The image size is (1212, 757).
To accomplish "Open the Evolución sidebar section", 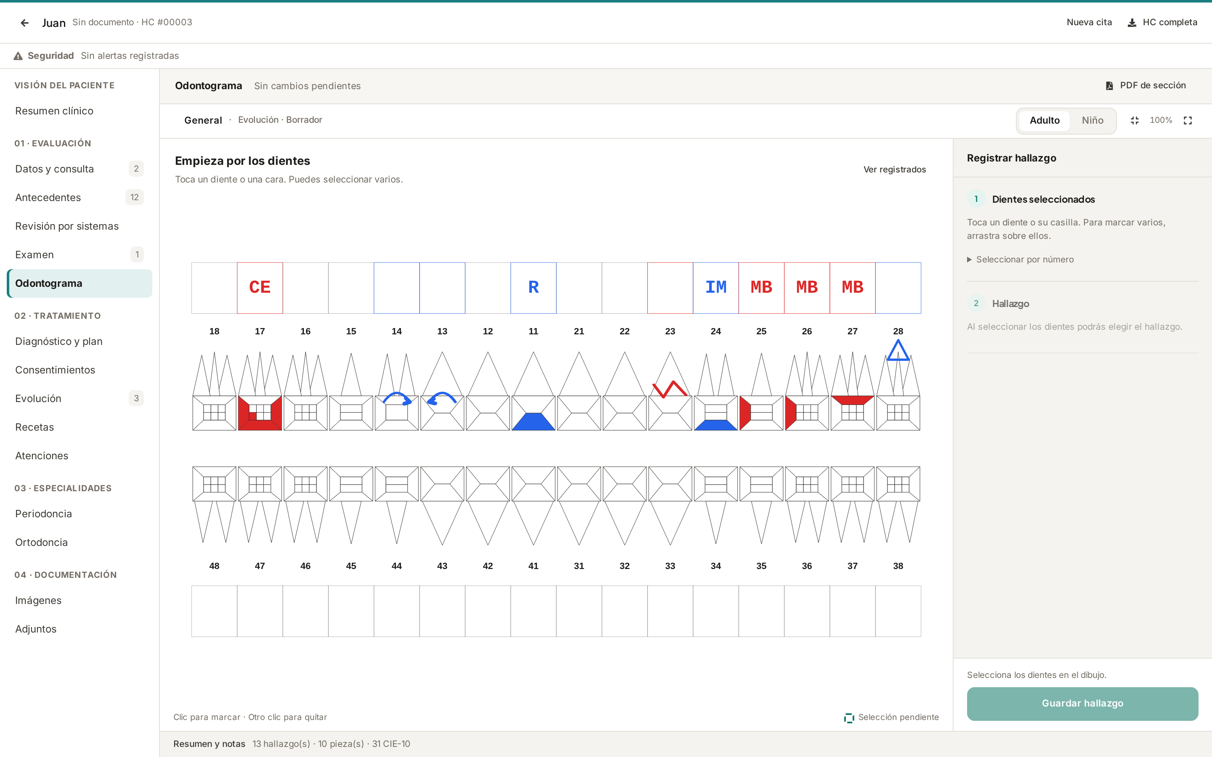I will [x=80, y=399].
